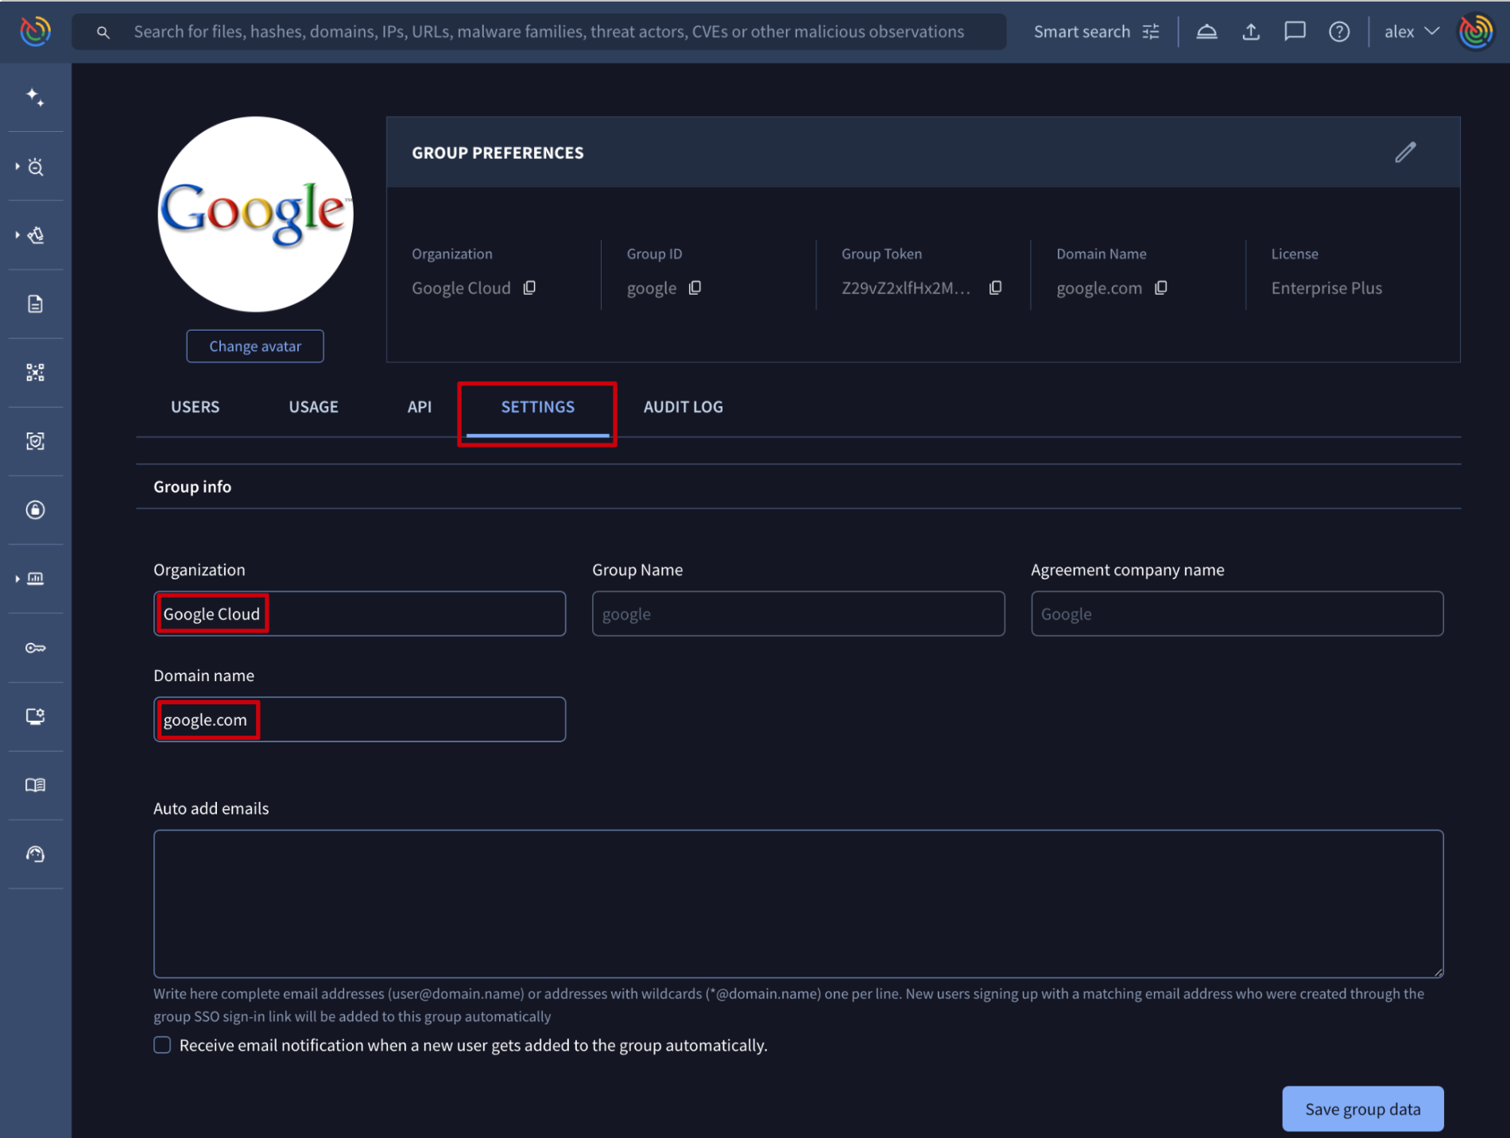Viewport: 1510px width, 1138px height.
Task: Click the Auto add emails text area
Action: point(798,904)
